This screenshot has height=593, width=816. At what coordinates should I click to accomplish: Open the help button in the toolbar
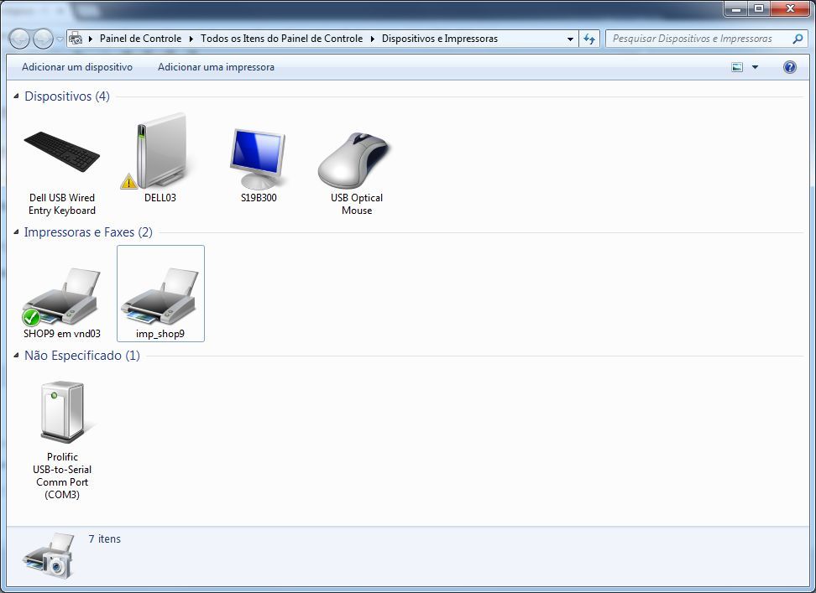789,67
